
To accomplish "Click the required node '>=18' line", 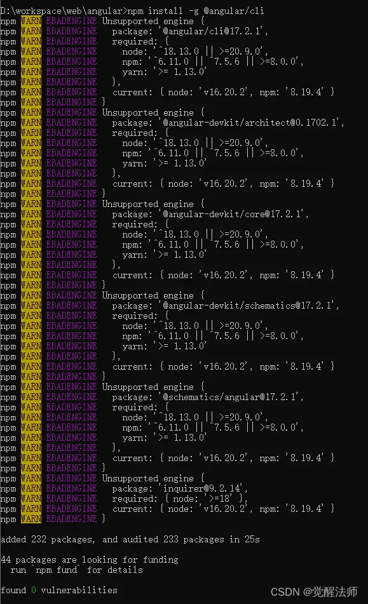I will (180, 499).
